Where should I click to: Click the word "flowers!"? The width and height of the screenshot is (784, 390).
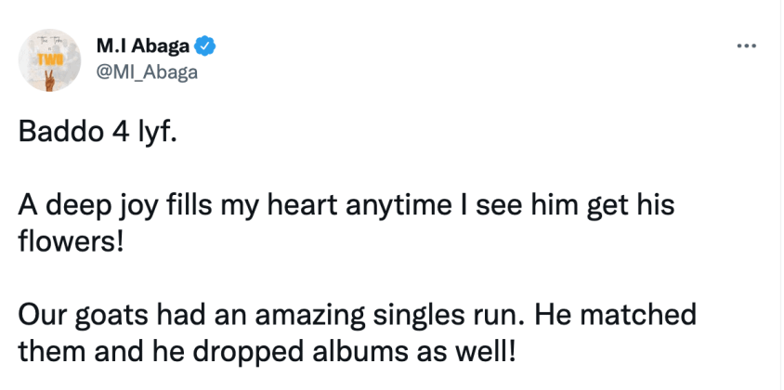pos(61,242)
